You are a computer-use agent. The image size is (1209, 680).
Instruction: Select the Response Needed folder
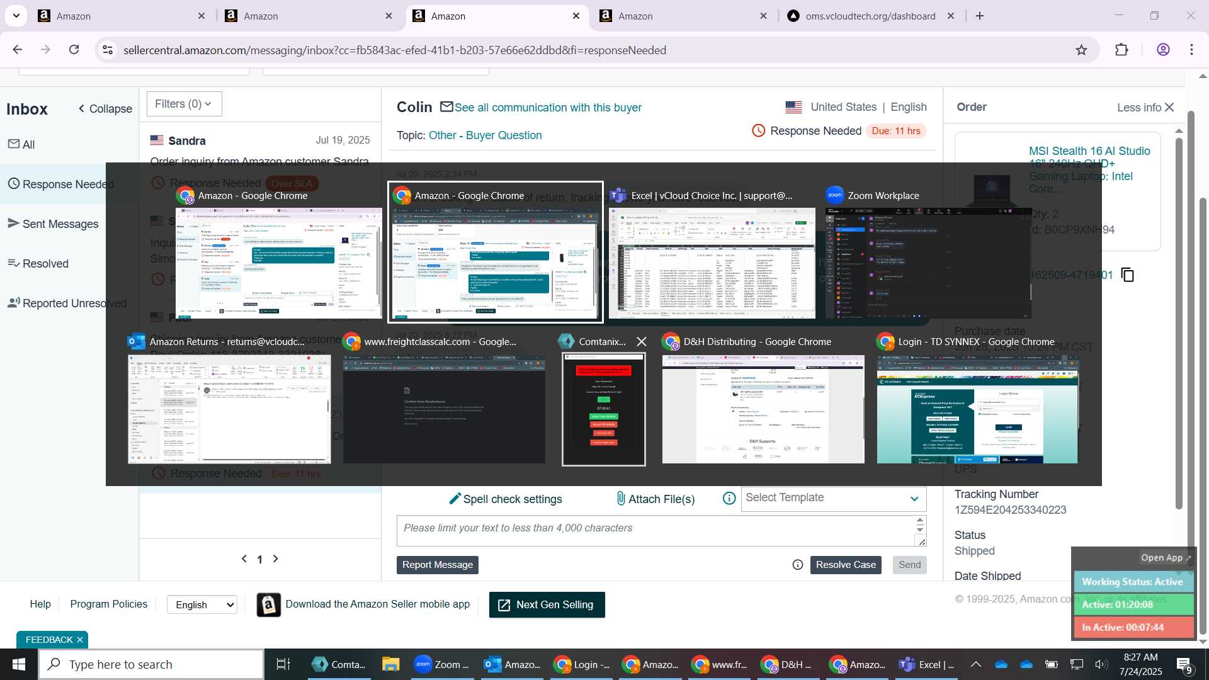click(62, 184)
